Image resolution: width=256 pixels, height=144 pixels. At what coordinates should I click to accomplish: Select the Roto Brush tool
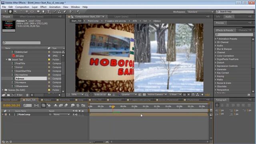point(71,12)
